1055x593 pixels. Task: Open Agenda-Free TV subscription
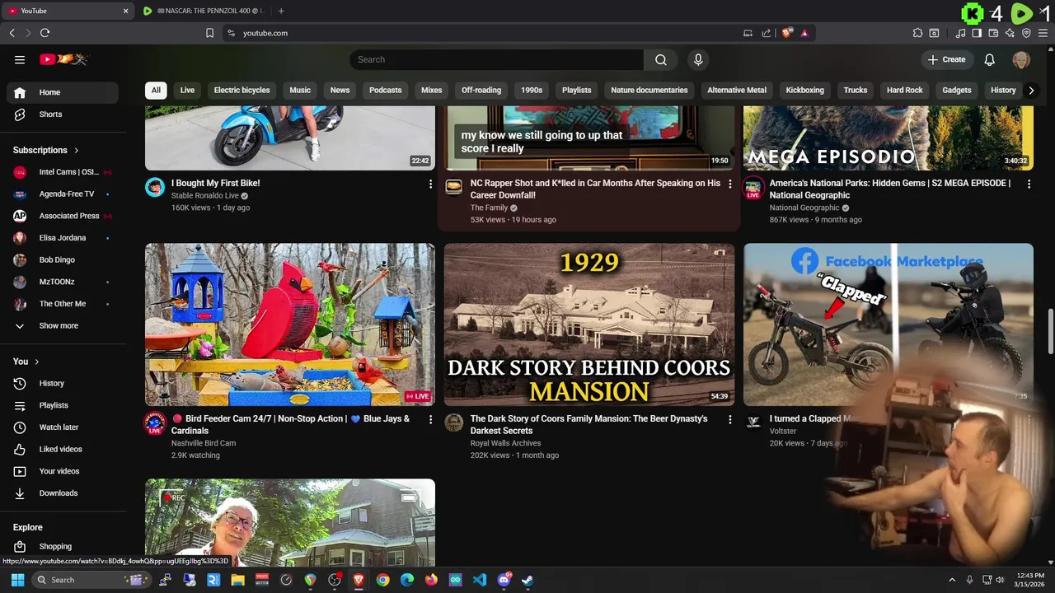(x=63, y=194)
